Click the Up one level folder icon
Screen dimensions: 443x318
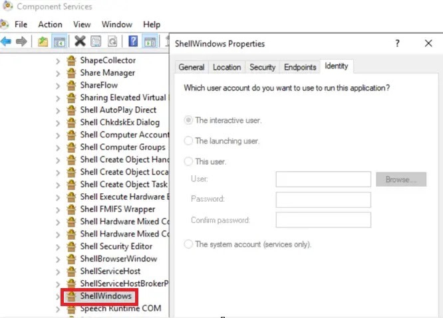pyautogui.click(x=43, y=42)
